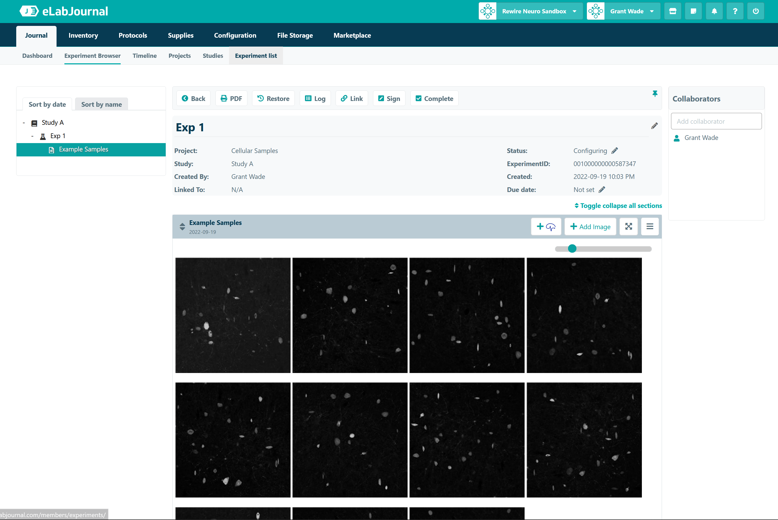Open the help question mark icon
Viewport: 778px width, 520px height.
[x=735, y=11]
